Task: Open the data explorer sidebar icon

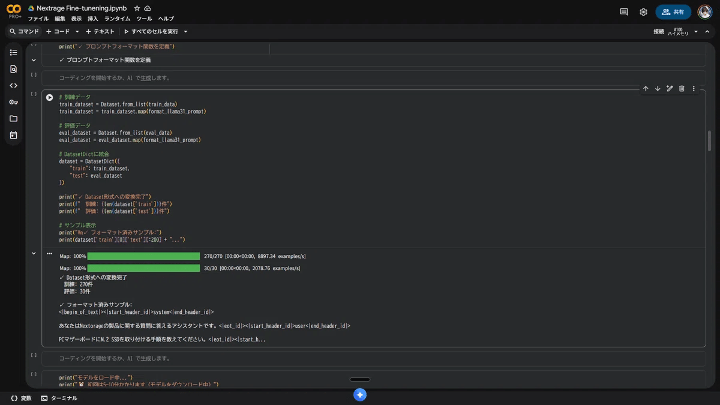Action: click(14, 135)
